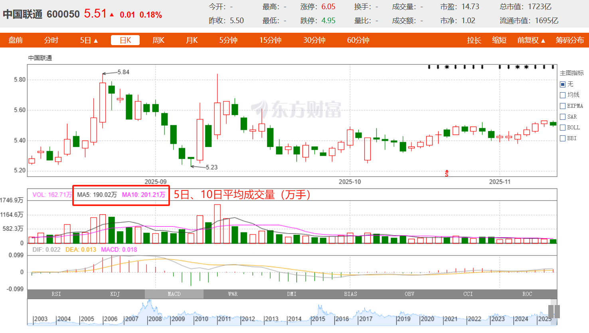Click the 5.84 high price label
This screenshot has height=333, width=589.
pyautogui.click(x=123, y=72)
